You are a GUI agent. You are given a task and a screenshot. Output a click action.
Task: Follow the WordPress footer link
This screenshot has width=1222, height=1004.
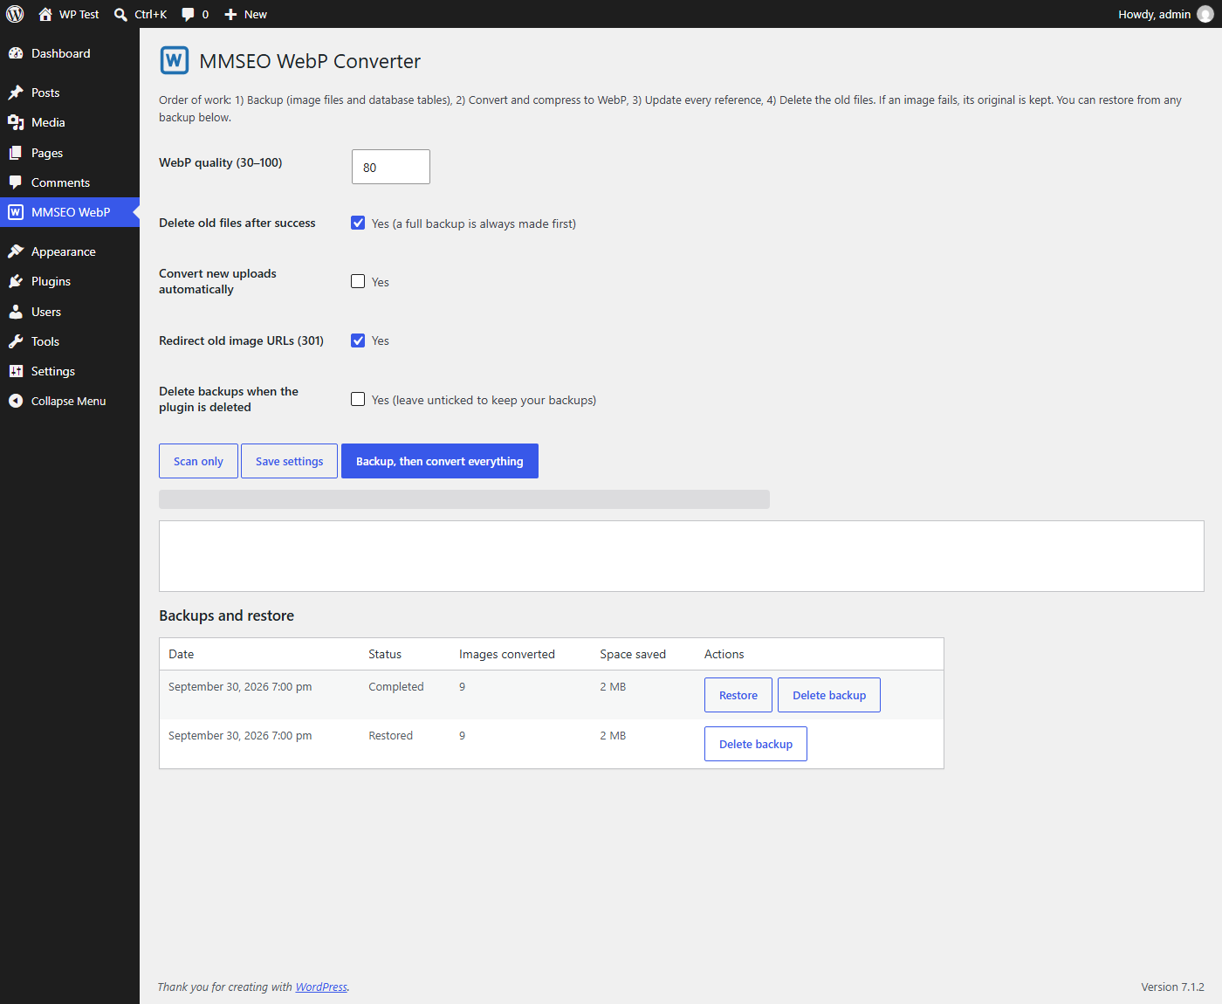click(x=321, y=987)
